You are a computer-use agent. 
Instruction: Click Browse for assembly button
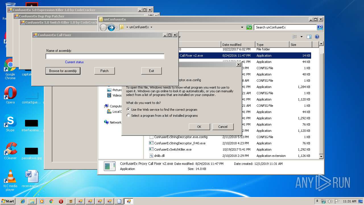pos(63,71)
